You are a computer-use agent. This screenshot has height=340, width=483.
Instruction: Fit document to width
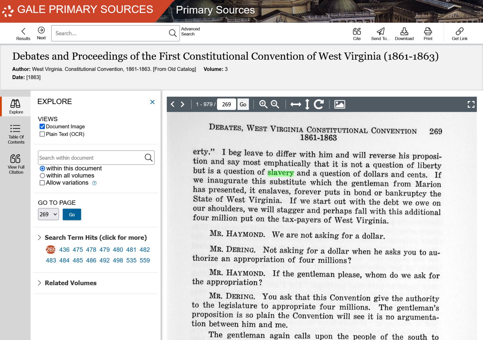296,104
